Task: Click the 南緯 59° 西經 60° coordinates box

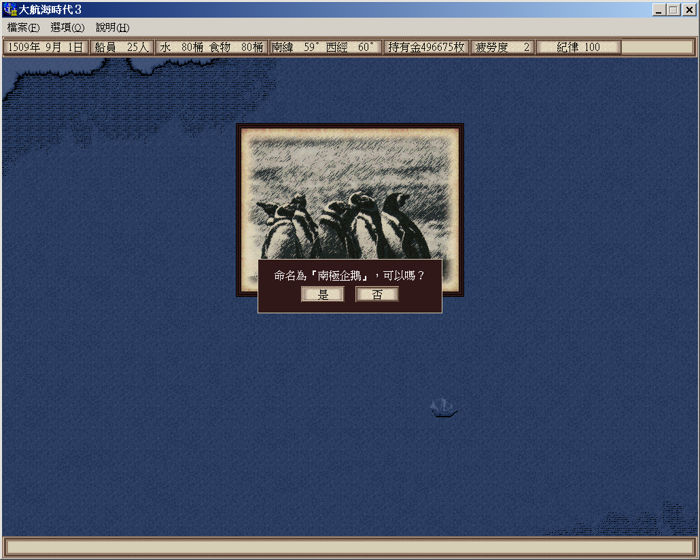Action: tap(324, 48)
